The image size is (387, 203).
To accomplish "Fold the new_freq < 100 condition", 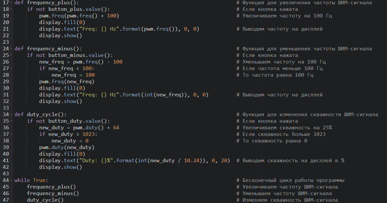I will (x=11, y=68).
